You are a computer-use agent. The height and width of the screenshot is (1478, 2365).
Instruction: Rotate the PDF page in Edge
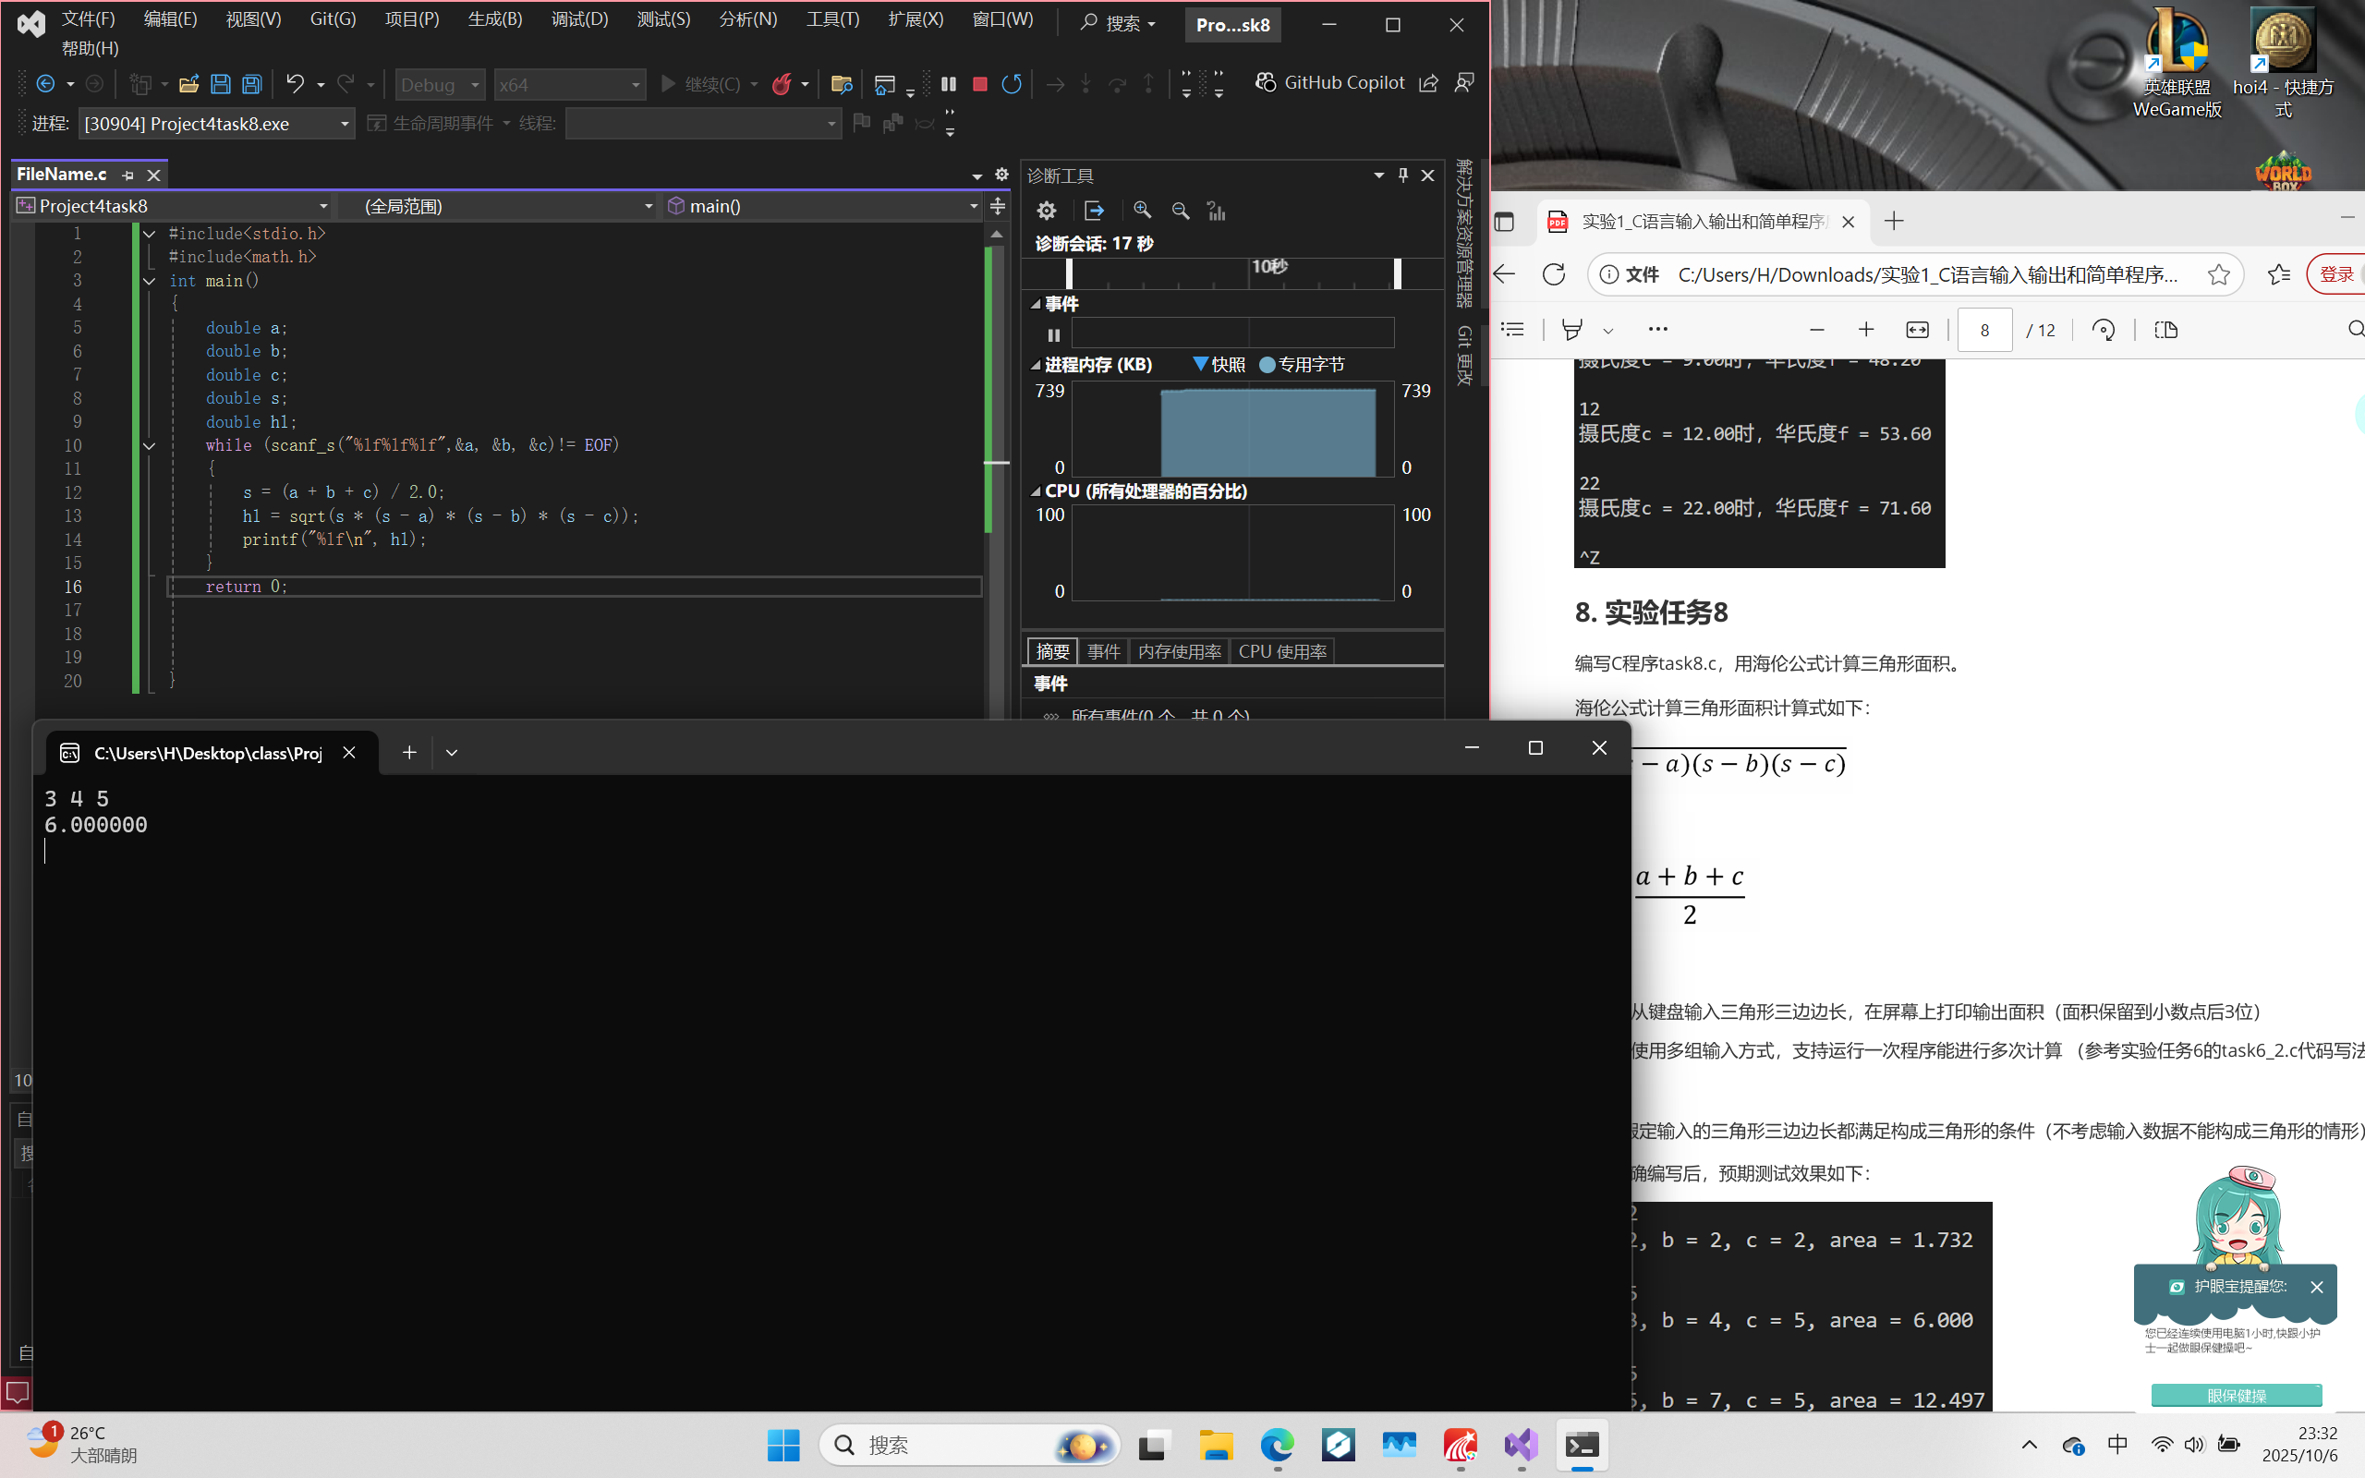click(x=2103, y=331)
